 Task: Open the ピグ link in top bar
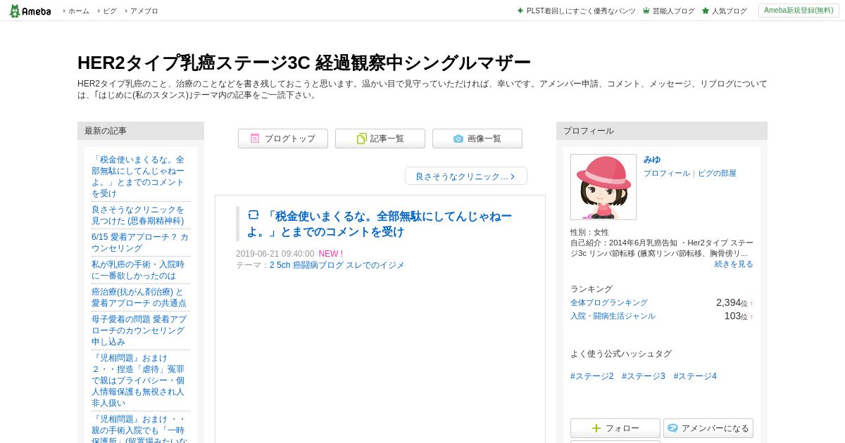pos(110,11)
